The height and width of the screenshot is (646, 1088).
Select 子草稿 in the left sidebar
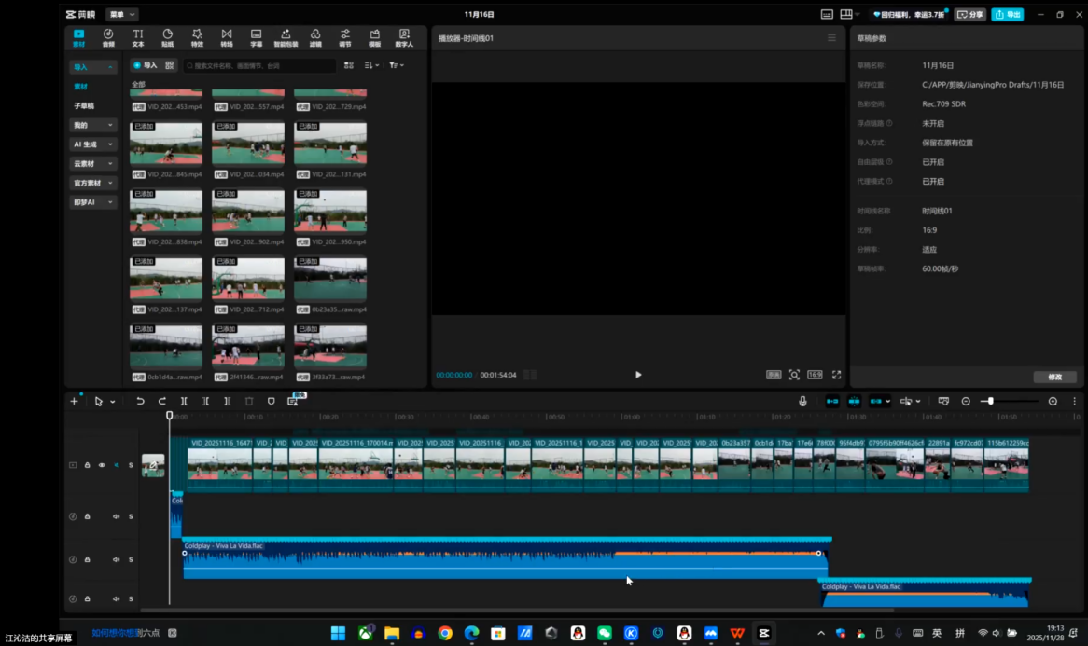click(x=84, y=105)
